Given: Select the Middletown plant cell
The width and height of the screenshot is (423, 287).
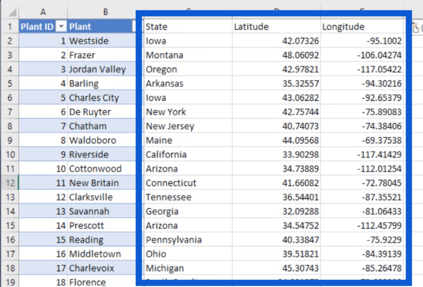Looking at the screenshot, I should point(102,254).
